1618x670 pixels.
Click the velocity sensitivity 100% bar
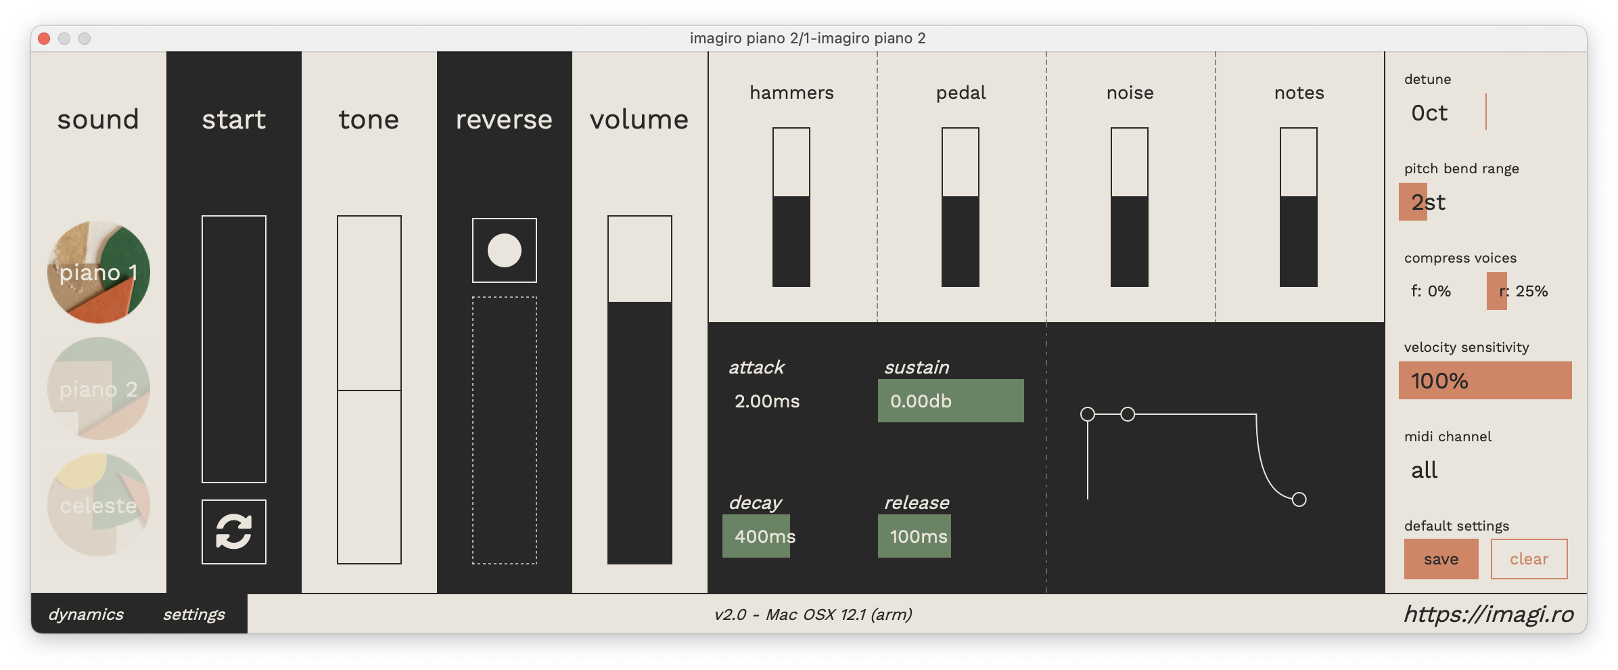1485,381
